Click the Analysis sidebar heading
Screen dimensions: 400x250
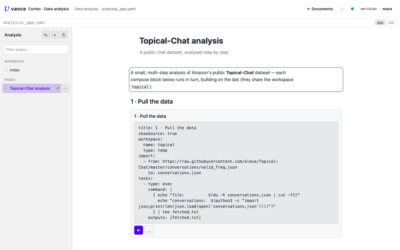(x=13, y=35)
